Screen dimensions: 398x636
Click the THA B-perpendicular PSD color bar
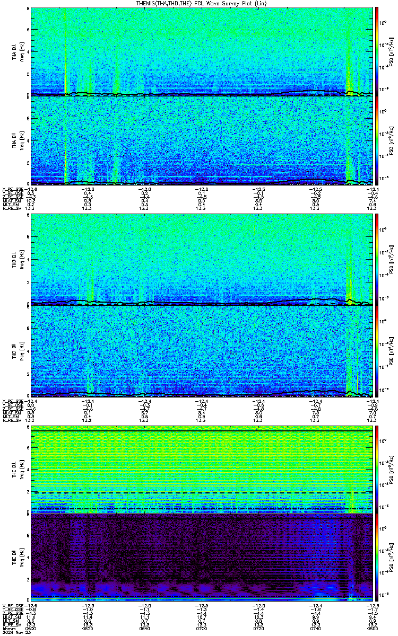click(x=377, y=52)
